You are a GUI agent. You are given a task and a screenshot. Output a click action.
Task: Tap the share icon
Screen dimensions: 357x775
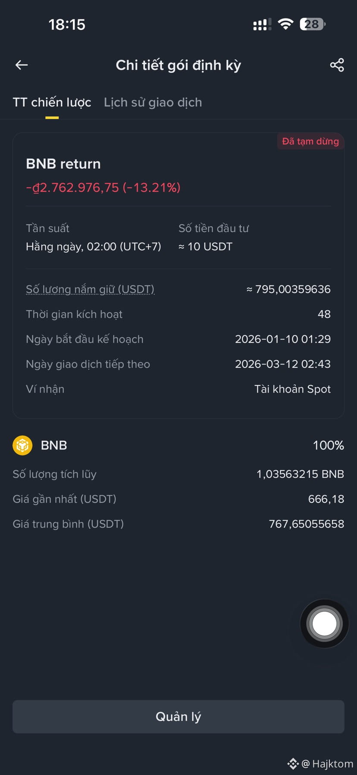tap(337, 65)
